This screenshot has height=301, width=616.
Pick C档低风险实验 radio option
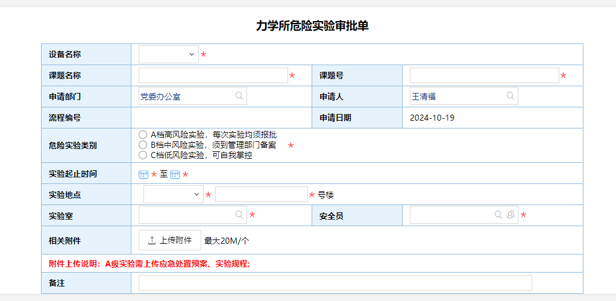143,155
